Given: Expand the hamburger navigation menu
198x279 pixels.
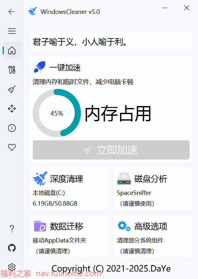Looking at the screenshot, I should point(12,31).
